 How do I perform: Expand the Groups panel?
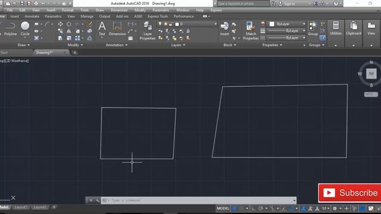(316, 45)
